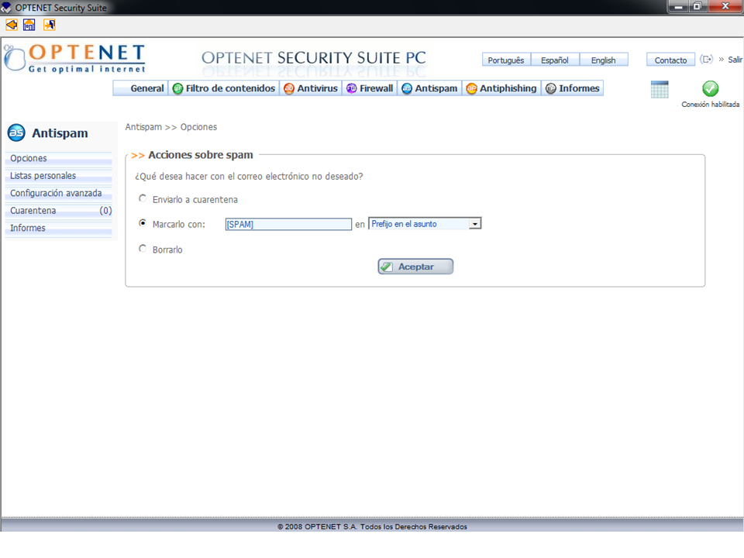Viewport: 744px width, 558px height.
Task: Open the calendar grid icon
Action: point(660,89)
